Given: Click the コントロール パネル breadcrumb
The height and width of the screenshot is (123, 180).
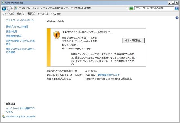Looking at the screenshot, I should (x=32, y=8).
